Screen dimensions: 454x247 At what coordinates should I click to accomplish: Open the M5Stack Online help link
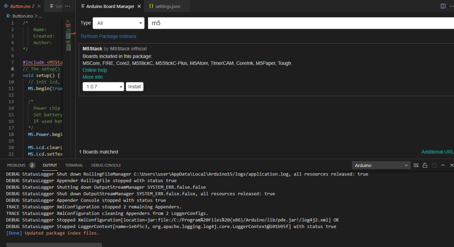[x=95, y=70]
